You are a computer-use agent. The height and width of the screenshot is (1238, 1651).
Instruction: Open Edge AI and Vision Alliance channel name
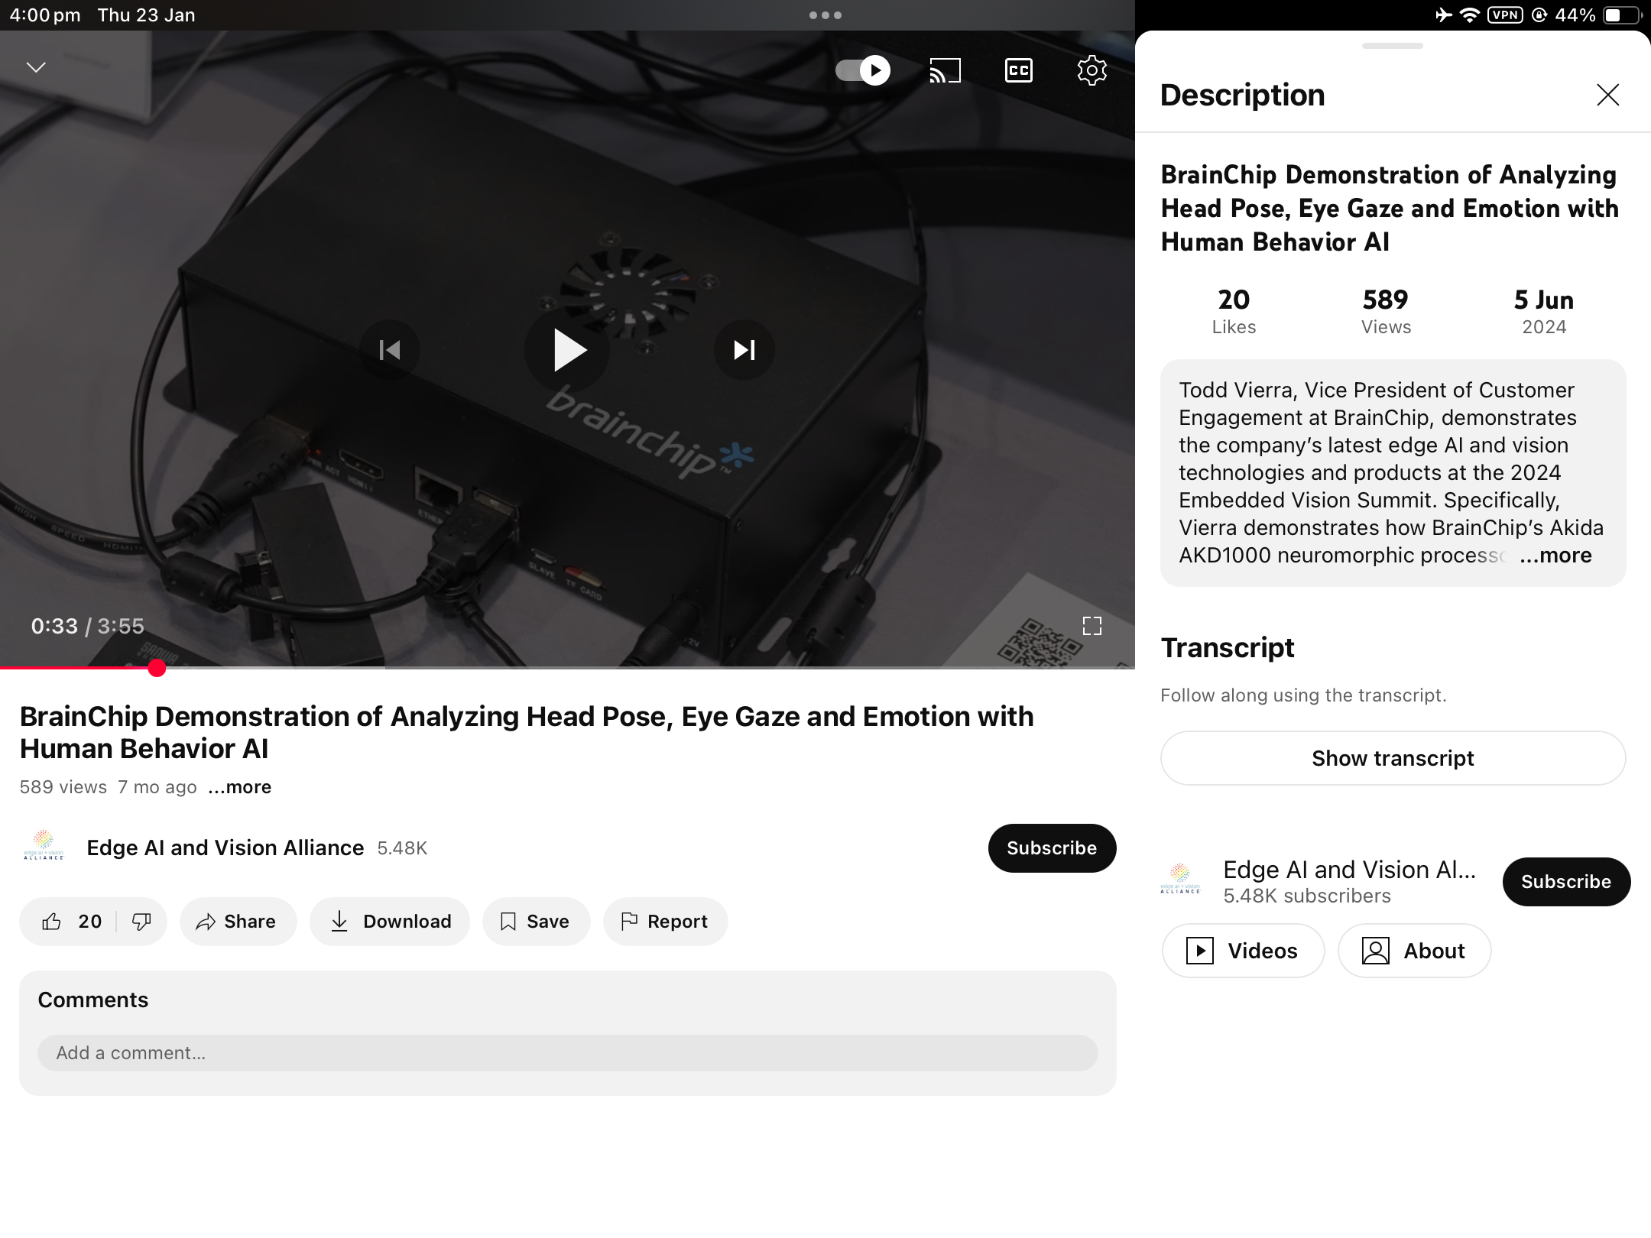pyautogui.click(x=225, y=847)
